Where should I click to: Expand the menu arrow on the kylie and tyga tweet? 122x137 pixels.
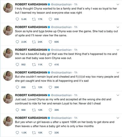click(118, 27)
